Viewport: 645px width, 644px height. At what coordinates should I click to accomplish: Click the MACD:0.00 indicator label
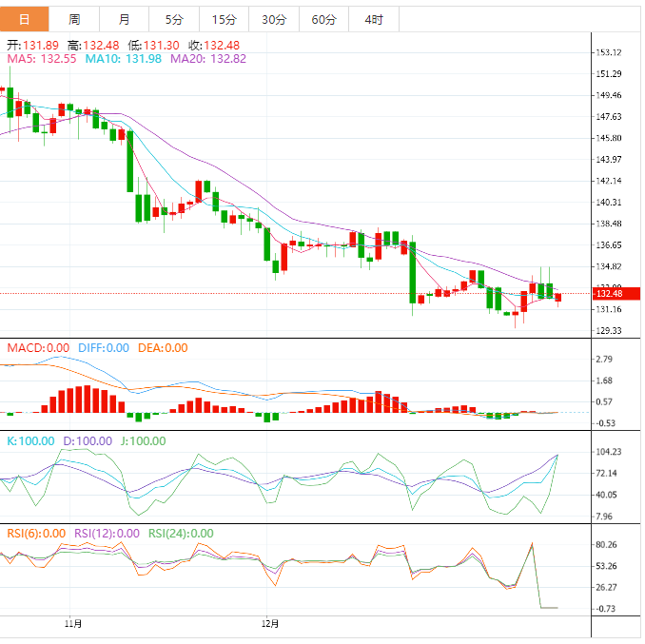point(38,348)
